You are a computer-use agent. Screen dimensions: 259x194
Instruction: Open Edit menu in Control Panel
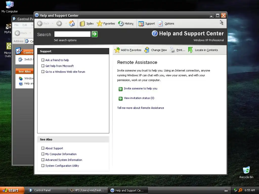coord(25,25)
